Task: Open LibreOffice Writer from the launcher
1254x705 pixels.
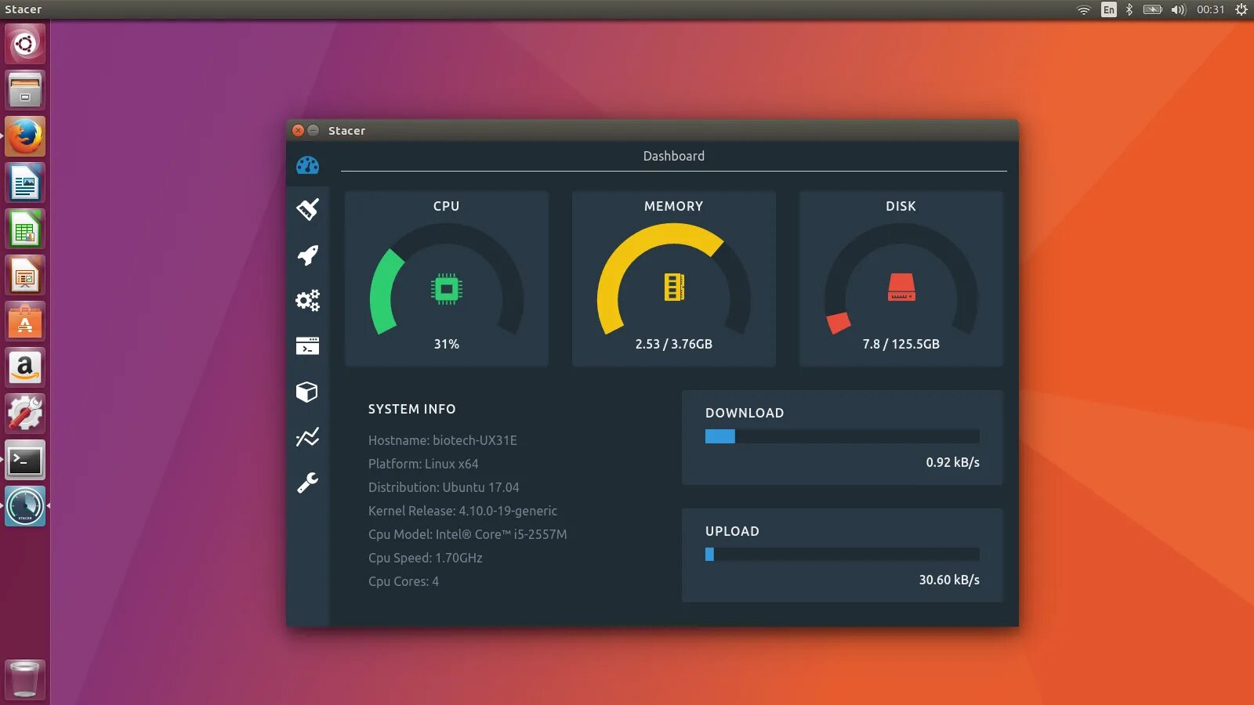Action: pos(25,183)
